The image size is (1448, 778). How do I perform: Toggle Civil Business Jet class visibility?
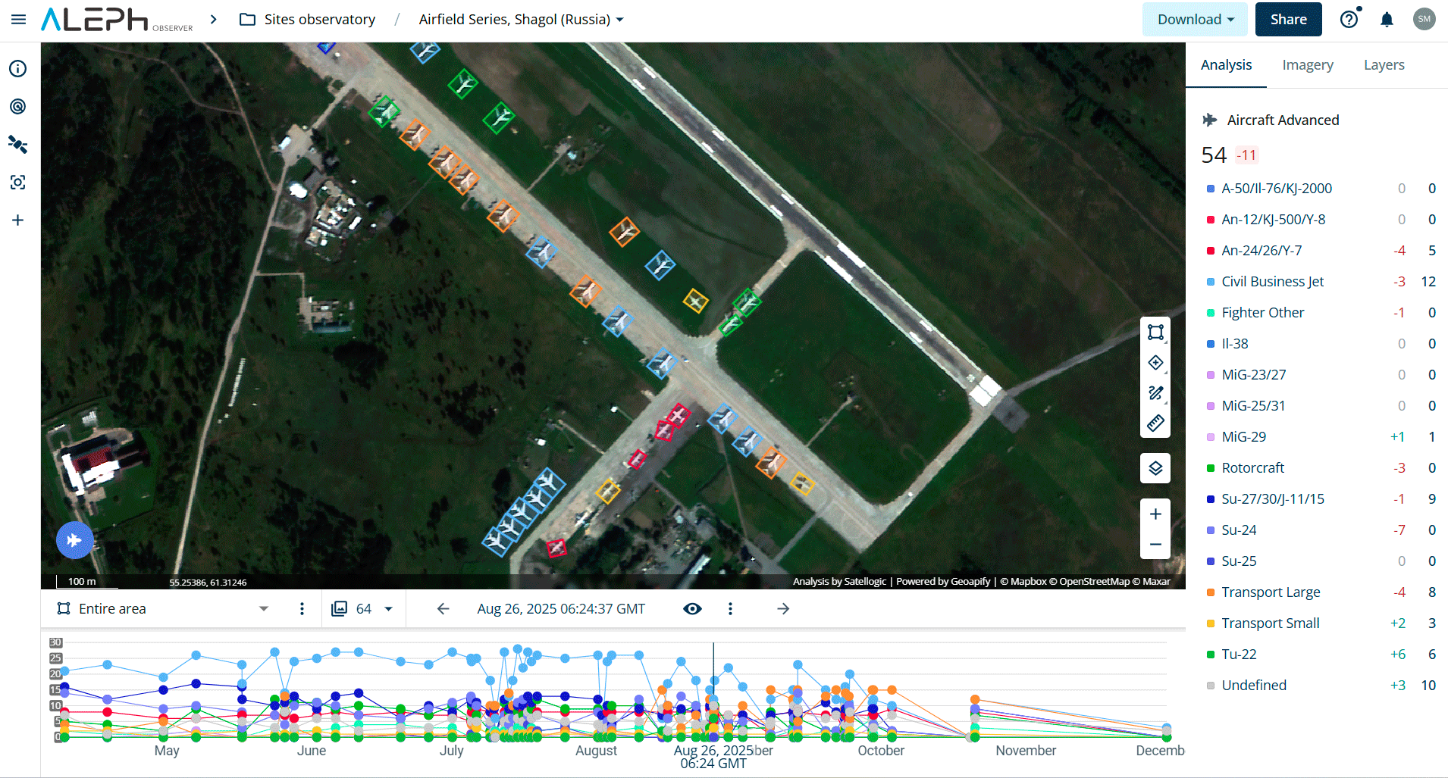coord(1272,282)
